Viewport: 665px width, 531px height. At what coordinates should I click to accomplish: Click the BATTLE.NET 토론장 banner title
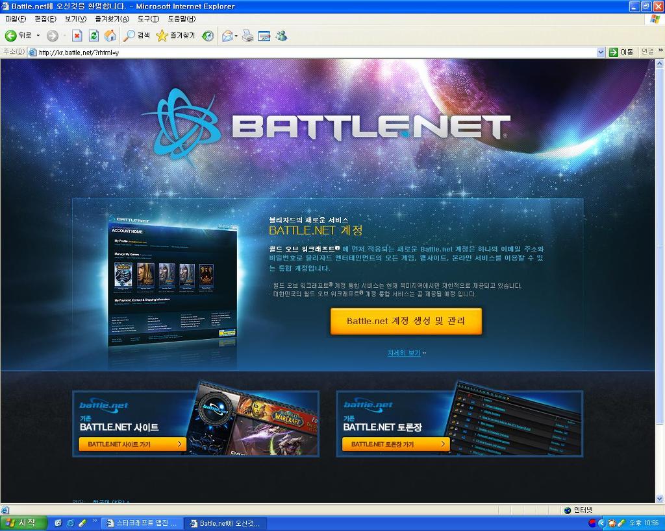[x=383, y=427]
